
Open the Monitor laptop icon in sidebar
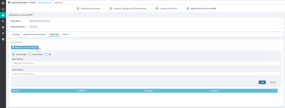point(3,9)
